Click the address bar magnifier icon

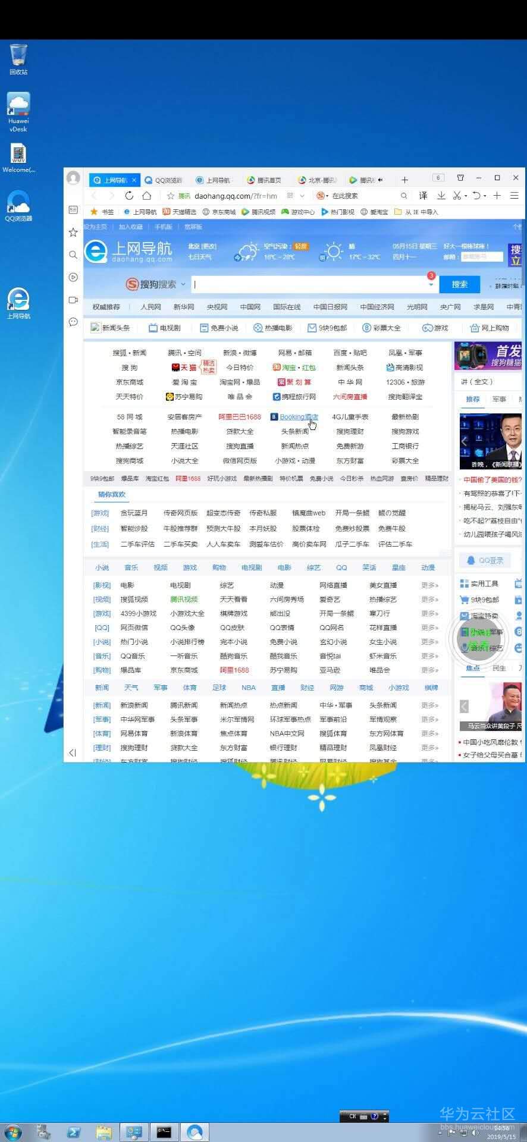404,196
